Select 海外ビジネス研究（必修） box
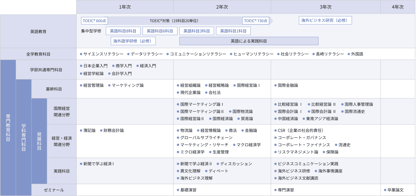This screenshot has height=196, width=416. pos(325,20)
